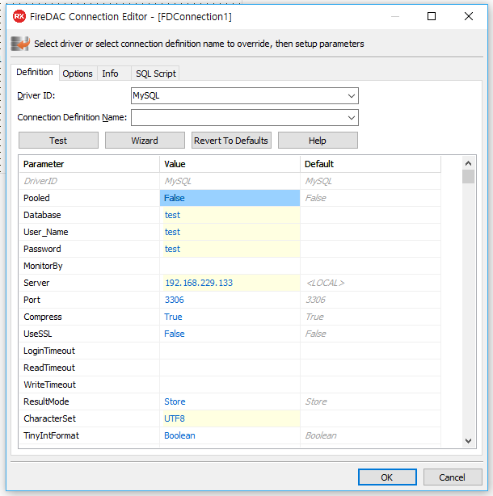Select the ReadTimeout parameter row
The image size is (493, 496).
pyautogui.click(x=230, y=368)
